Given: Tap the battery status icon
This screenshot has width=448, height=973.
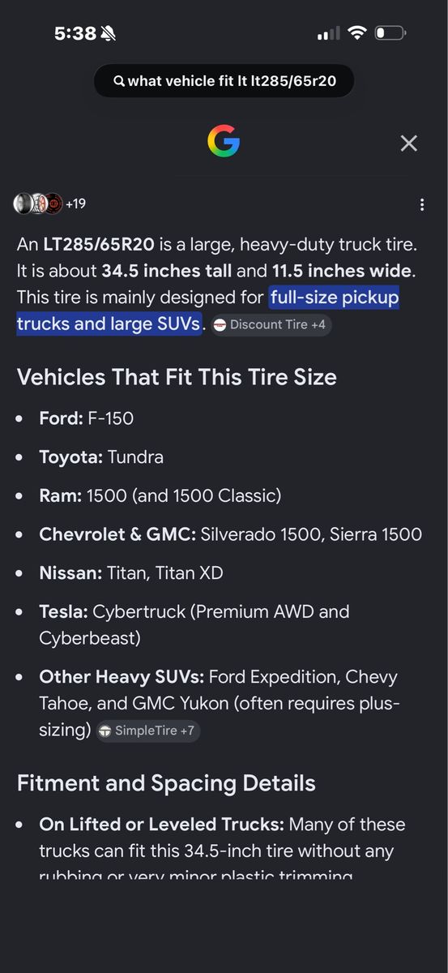Looking at the screenshot, I should pos(390,33).
